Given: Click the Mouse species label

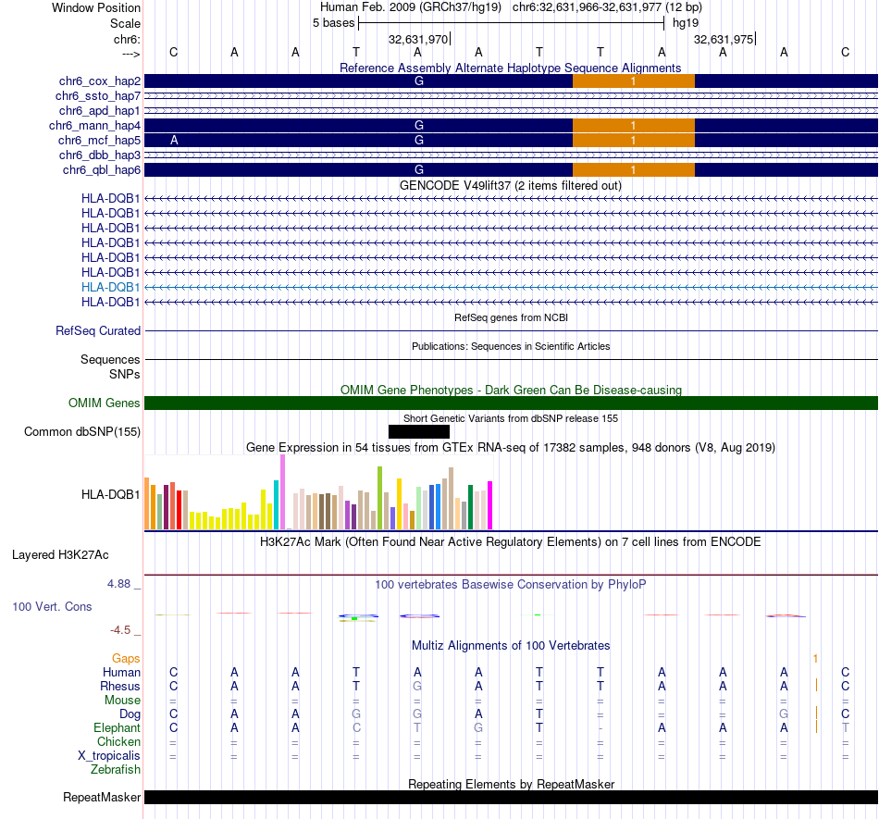Looking at the screenshot, I should pyautogui.click(x=122, y=701).
